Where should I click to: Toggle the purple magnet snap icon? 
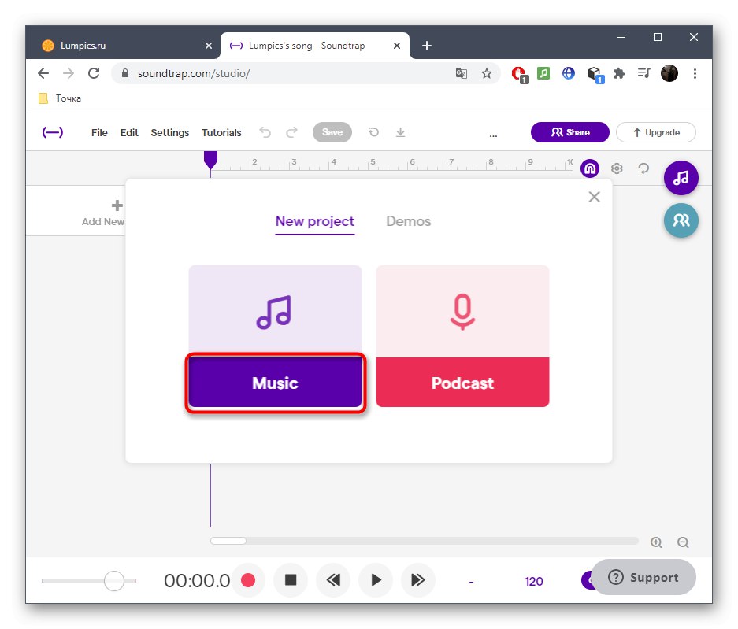590,168
